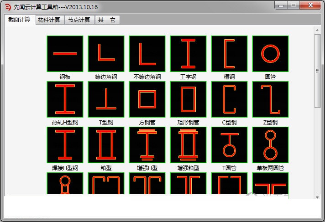This screenshot has height=222, width=325.
Task: Pick the Z型钢 Z-section icon
Action: [x=270, y=99]
